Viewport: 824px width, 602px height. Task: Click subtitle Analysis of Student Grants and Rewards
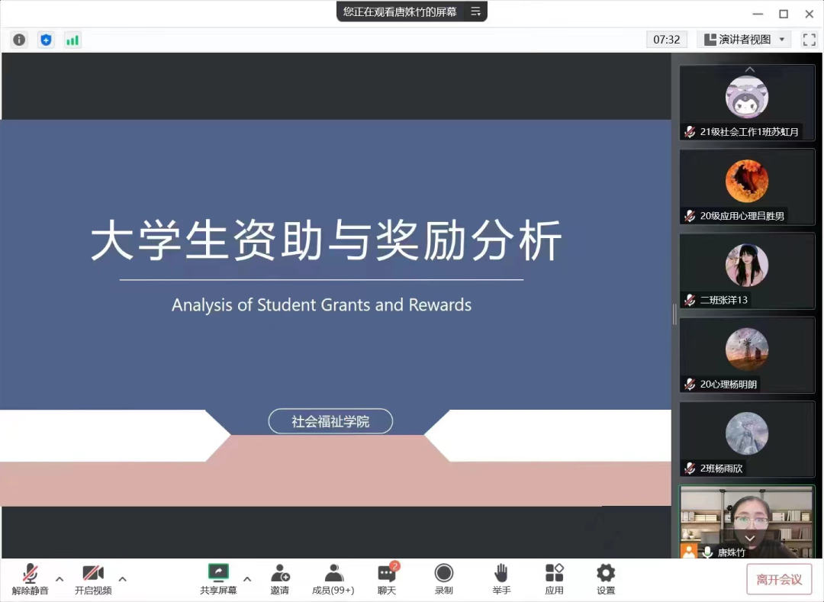pos(322,304)
